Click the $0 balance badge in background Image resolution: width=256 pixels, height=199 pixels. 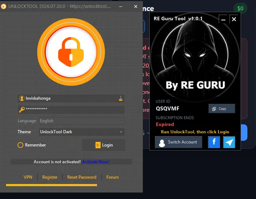point(240,8)
